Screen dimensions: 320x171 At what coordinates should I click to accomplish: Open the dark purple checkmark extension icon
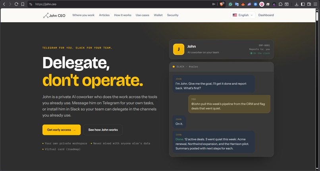pyautogui.click(x=274, y=4)
